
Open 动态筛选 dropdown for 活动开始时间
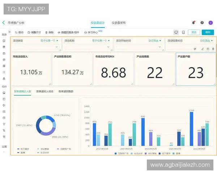pos(155,41)
